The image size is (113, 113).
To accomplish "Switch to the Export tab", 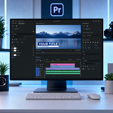I will 23,21.
